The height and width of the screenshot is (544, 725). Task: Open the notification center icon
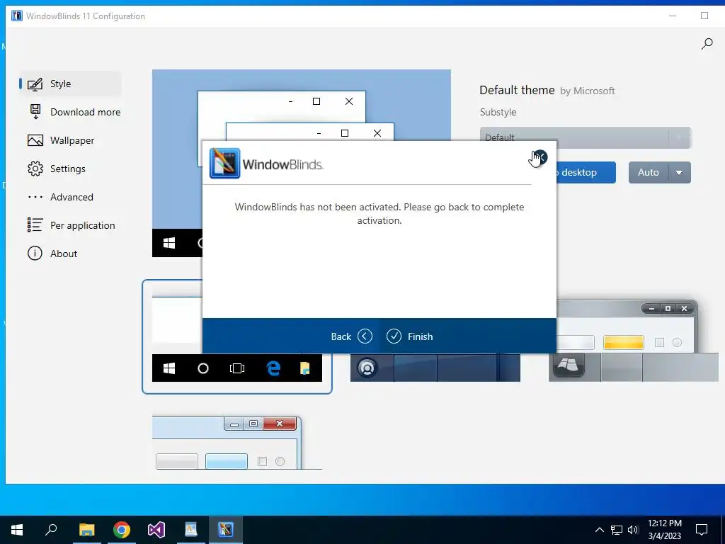pos(702,530)
